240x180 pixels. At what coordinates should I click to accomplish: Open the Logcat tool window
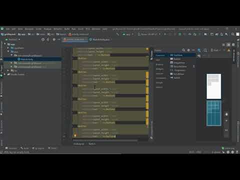38,148
